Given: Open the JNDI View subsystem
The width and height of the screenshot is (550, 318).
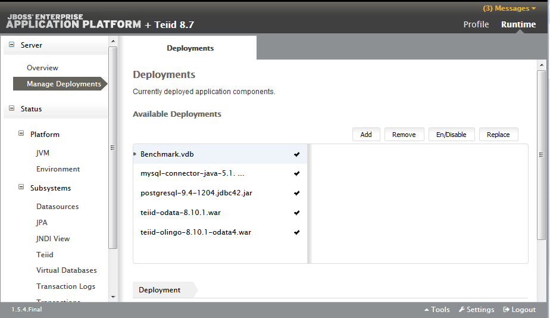Looking at the screenshot, I should [x=53, y=239].
